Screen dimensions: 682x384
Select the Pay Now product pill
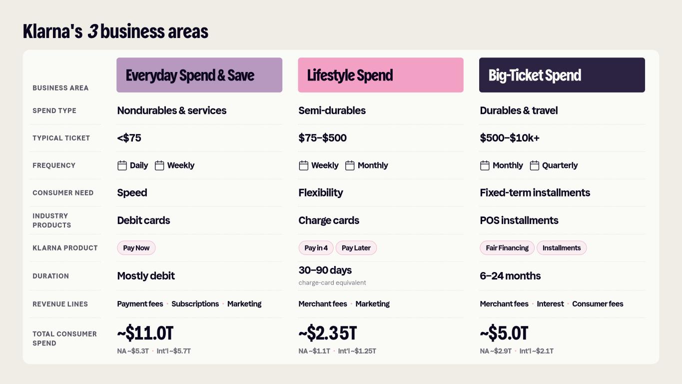(x=136, y=248)
